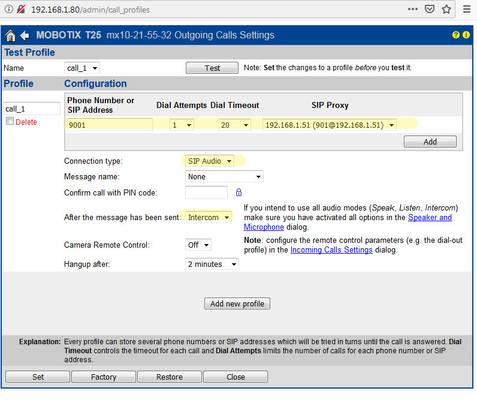Open the SIP Proxy dropdown
This screenshot has height=403, width=477.
click(x=330, y=125)
